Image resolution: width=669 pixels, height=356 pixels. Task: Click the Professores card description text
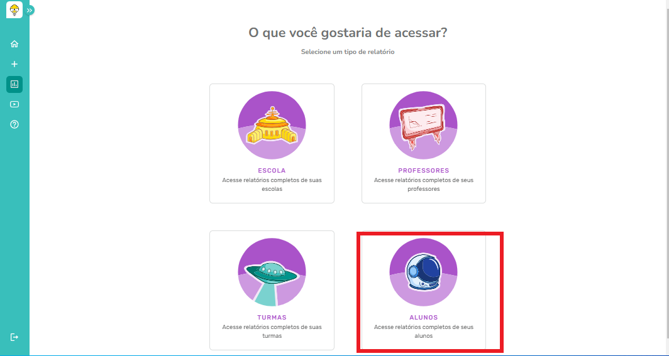(x=424, y=185)
